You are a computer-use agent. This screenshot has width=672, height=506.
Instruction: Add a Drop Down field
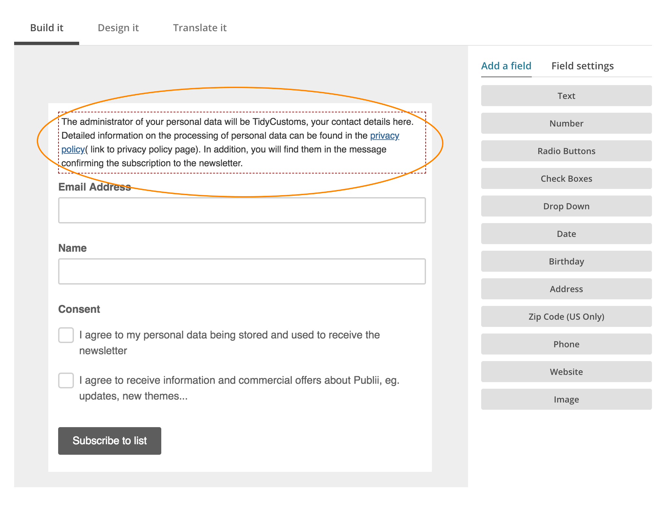[566, 206]
